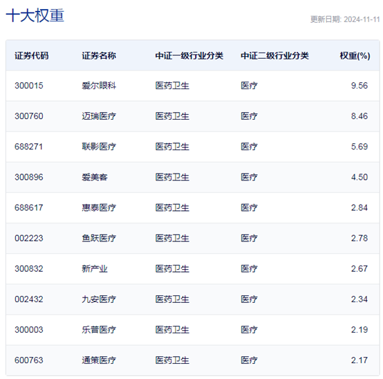The width and height of the screenshot is (383, 379).
Task: Click the 通策医疗 security name
Action: 99,360
